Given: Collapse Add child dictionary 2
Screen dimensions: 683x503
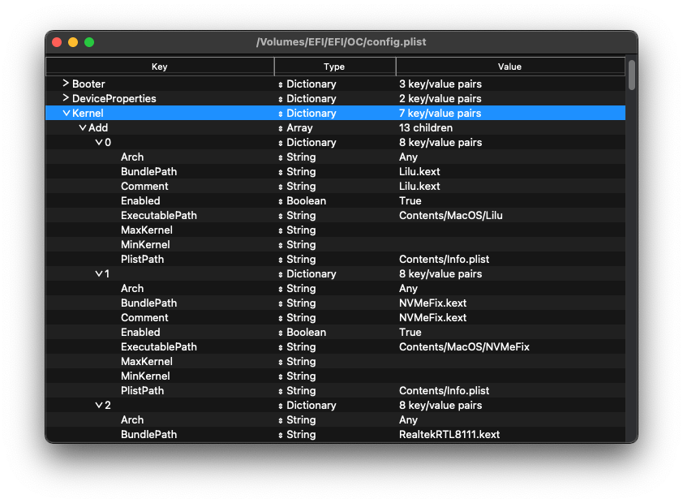Looking at the screenshot, I should tap(98, 406).
